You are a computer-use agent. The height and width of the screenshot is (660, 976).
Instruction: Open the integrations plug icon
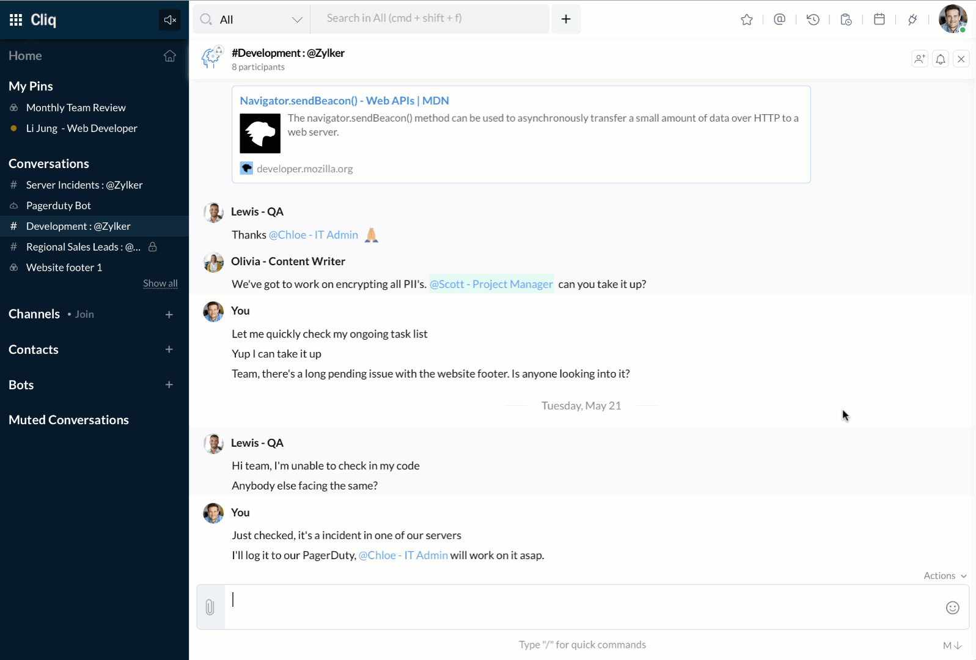912,20
